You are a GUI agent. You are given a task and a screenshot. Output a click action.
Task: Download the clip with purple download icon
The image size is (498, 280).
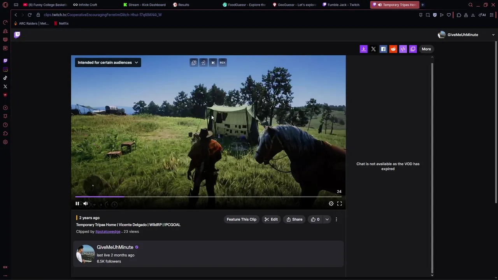click(363, 49)
